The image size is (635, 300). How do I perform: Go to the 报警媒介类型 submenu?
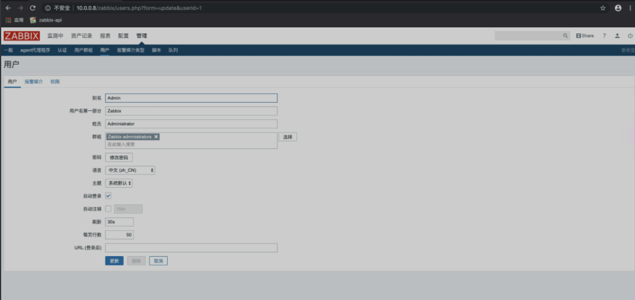[x=131, y=50]
